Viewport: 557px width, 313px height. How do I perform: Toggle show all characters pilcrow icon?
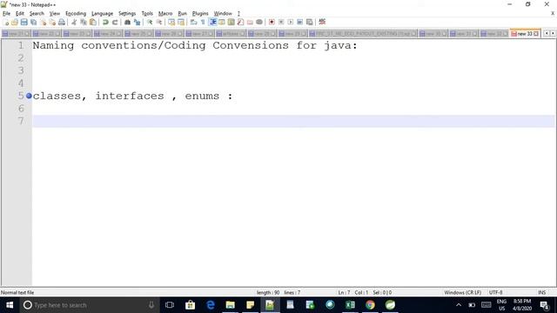(203, 22)
